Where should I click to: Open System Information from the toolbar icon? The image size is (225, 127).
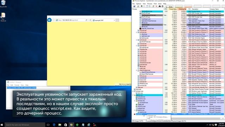pyautogui.click(x=142, y=6)
